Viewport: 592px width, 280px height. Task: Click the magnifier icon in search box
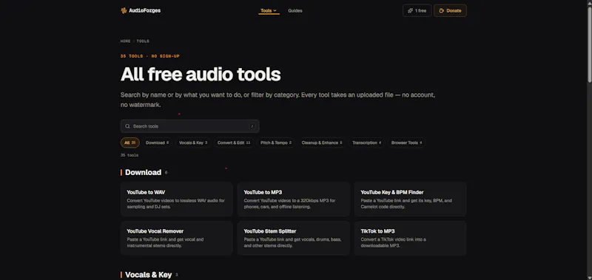click(127, 126)
